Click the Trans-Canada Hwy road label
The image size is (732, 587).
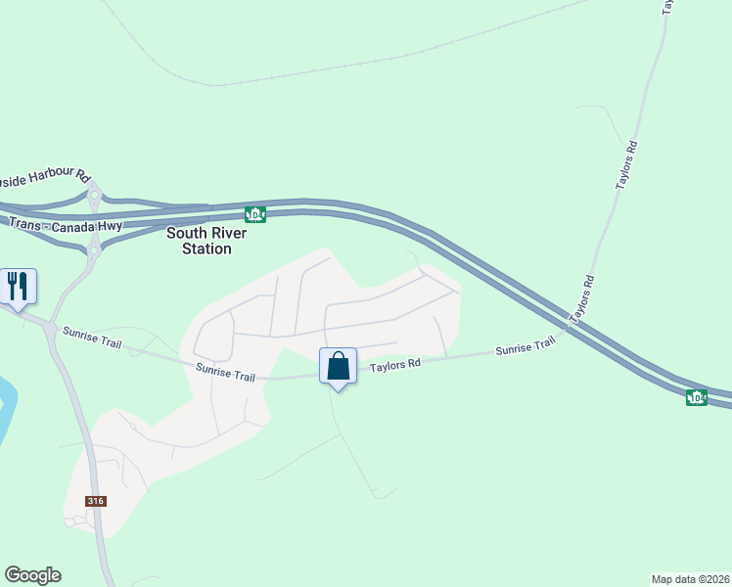[x=66, y=225]
